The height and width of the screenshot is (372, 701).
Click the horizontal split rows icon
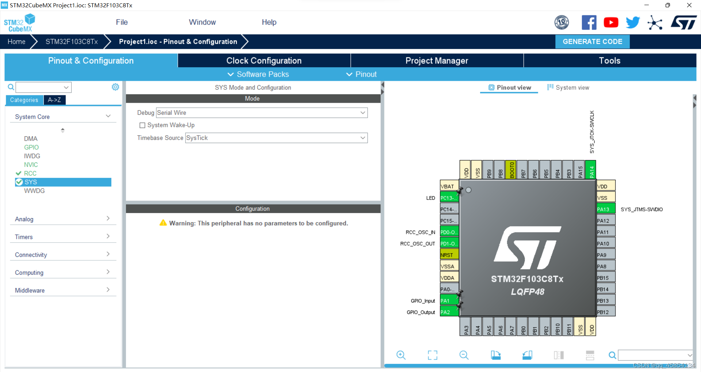pyautogui.click(x=590, y=355)
